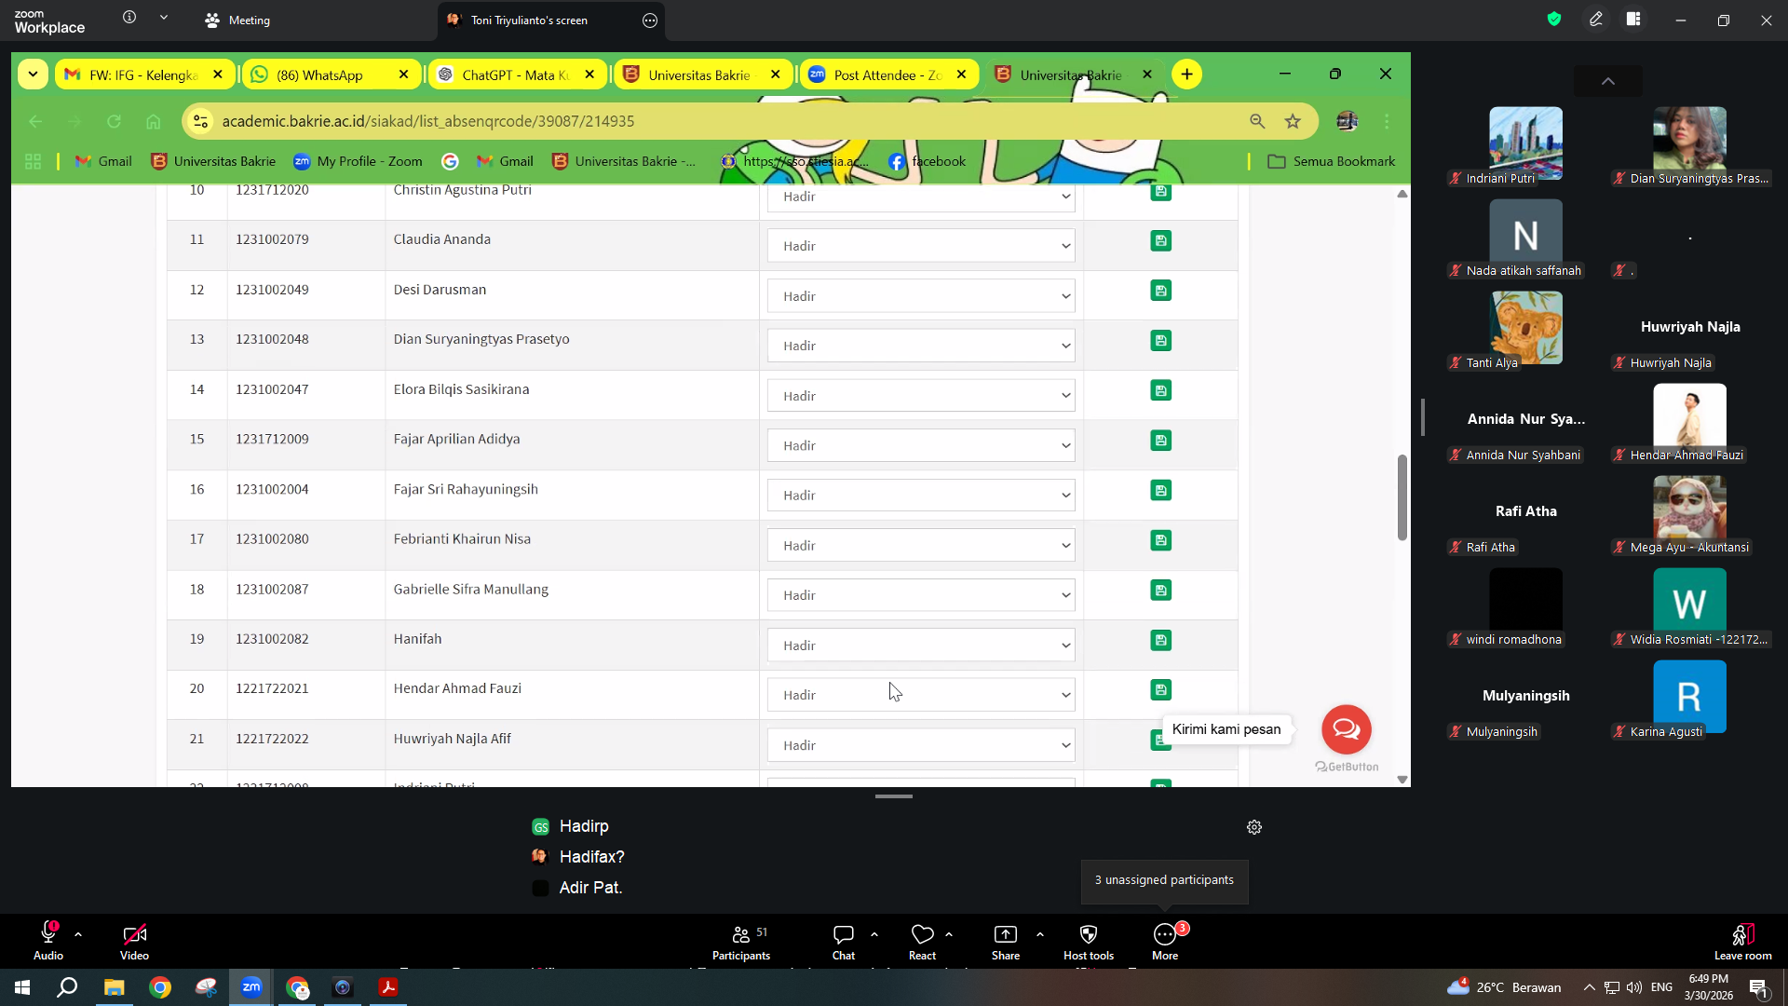Open the GetButton chat widget
The image size is (1788, 1006).
[1347, 729]
